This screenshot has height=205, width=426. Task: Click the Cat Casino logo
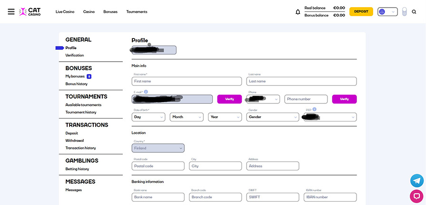(x=30, y=11)
